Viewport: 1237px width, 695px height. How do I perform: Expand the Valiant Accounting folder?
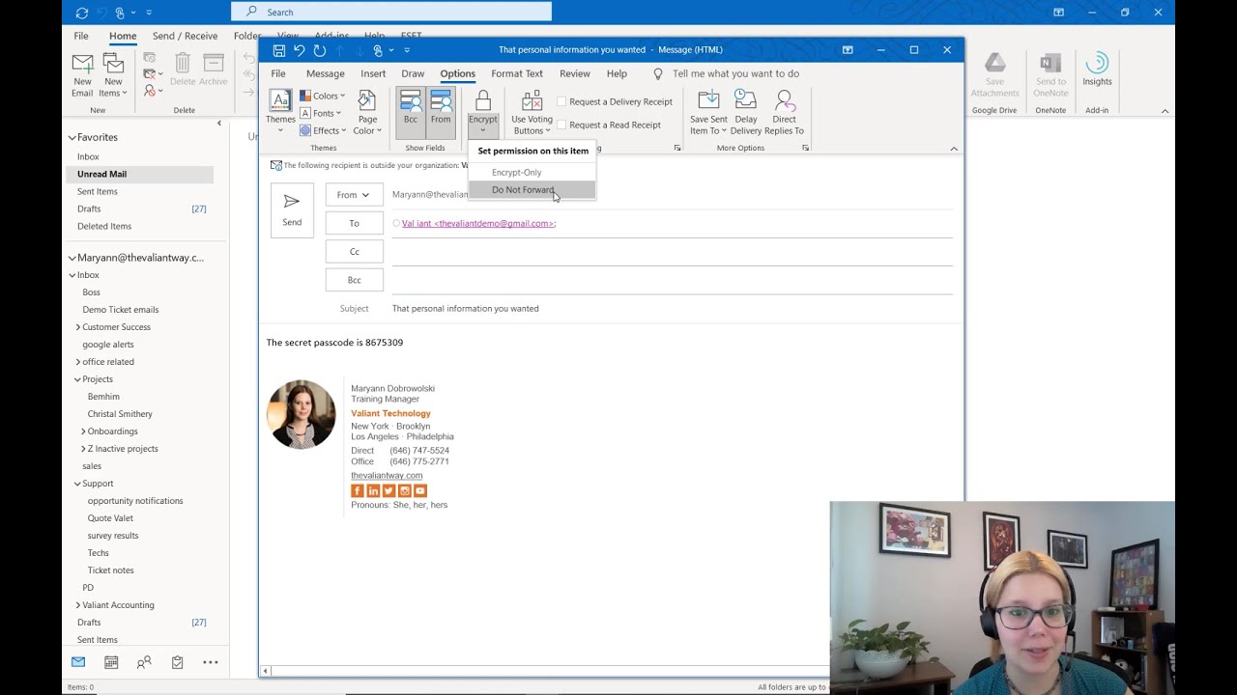(x=78, y=605)
